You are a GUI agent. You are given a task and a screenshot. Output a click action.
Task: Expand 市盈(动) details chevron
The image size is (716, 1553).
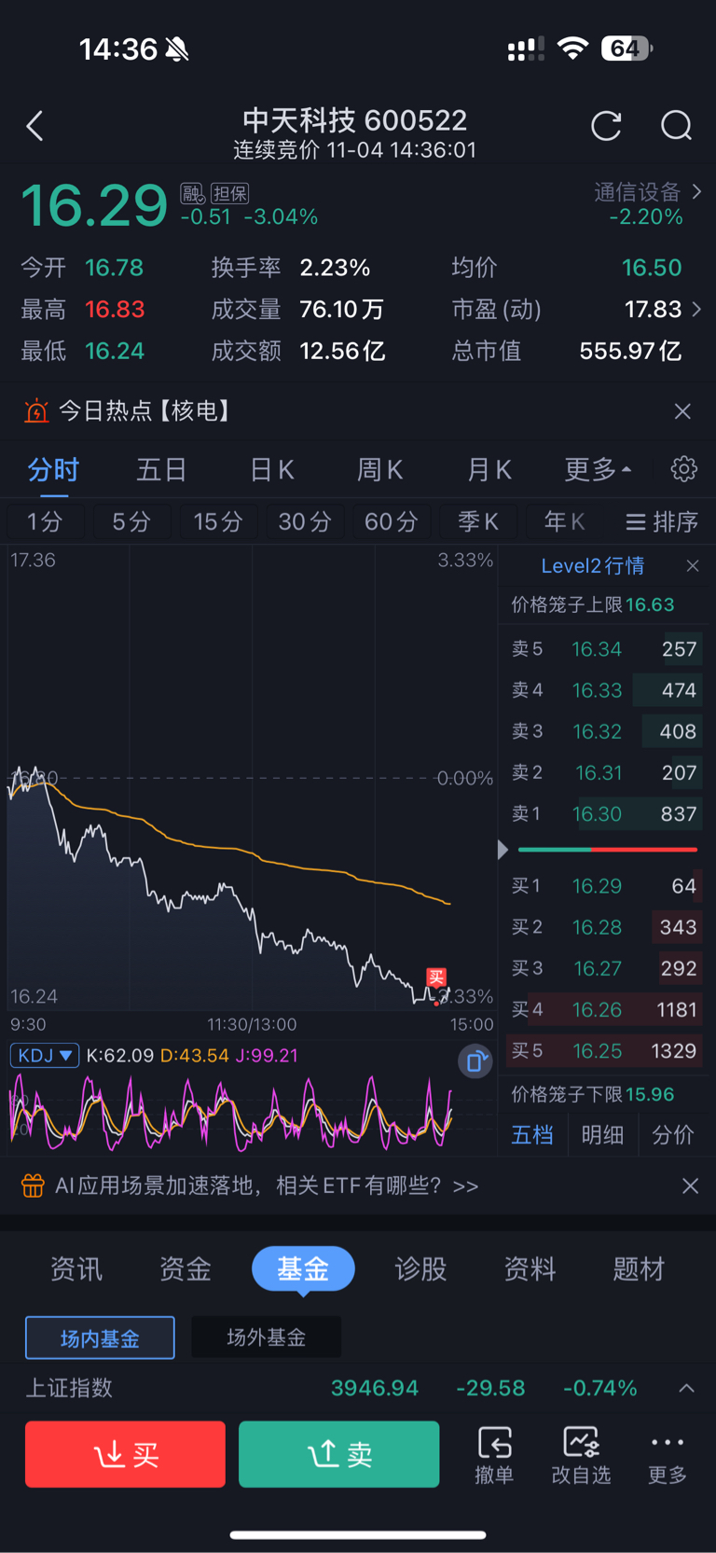[x=696, y=309]
